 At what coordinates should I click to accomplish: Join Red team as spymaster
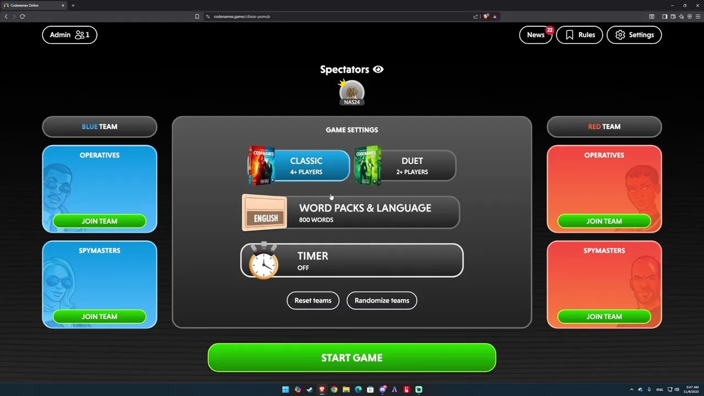point(604,316)
